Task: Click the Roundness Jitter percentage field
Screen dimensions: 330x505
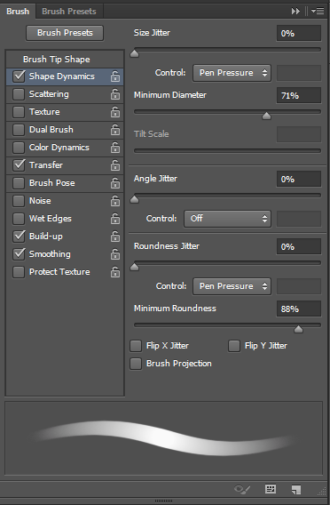Action: pos(299,246)
